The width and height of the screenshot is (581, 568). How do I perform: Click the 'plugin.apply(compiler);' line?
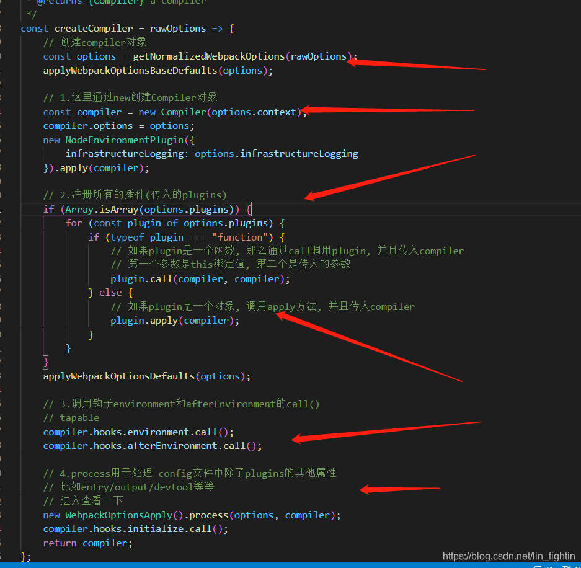coord(175,321)
